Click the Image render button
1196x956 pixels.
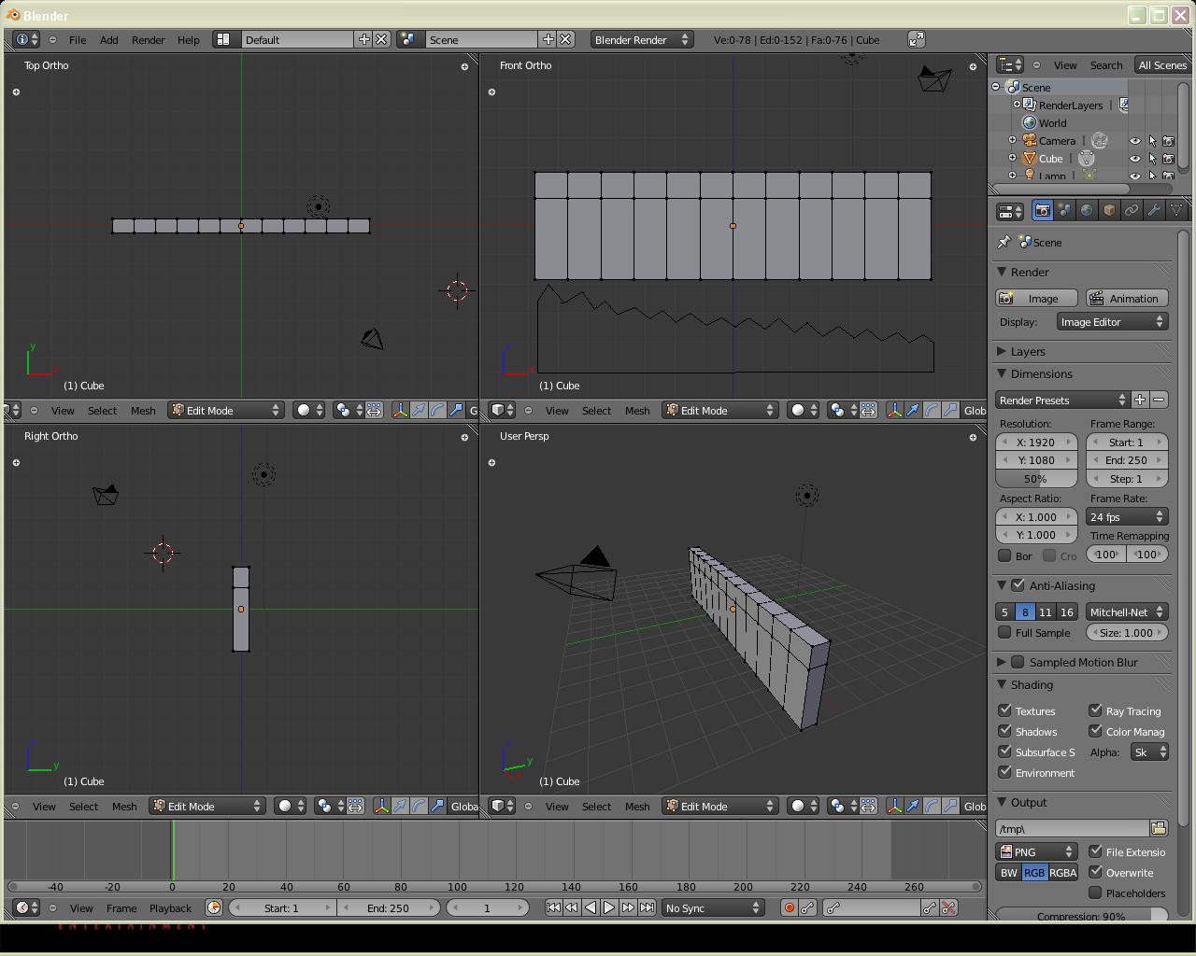click(x=1036, y=299)
